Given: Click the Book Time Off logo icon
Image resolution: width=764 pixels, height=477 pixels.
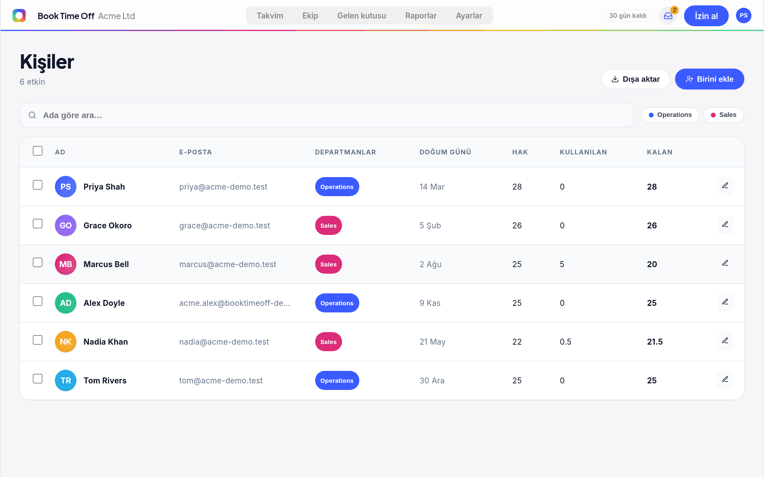Looking at the screenshot, I should pos(19,16).
